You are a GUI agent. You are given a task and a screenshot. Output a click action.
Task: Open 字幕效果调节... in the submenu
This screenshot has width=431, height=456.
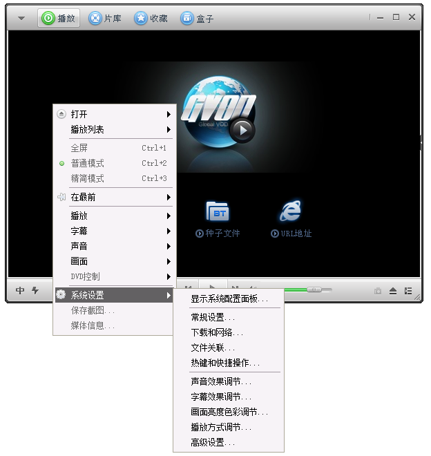click(229, 397)
